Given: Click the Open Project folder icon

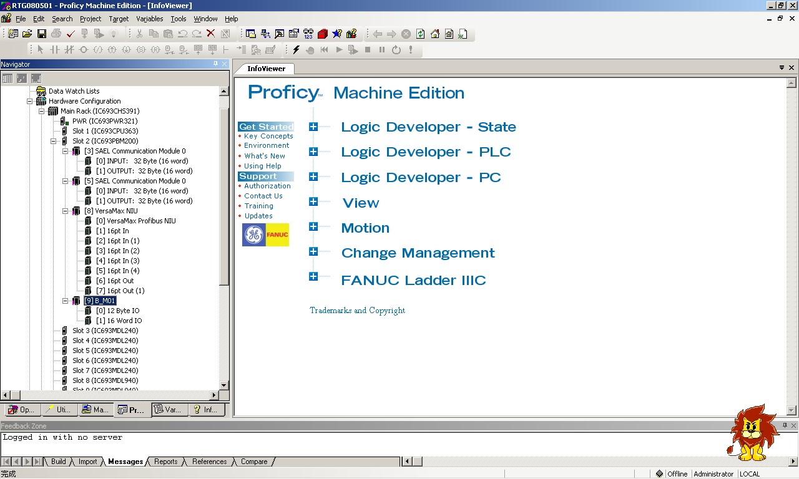Looking at the screenshot, I should coord(27,34).
